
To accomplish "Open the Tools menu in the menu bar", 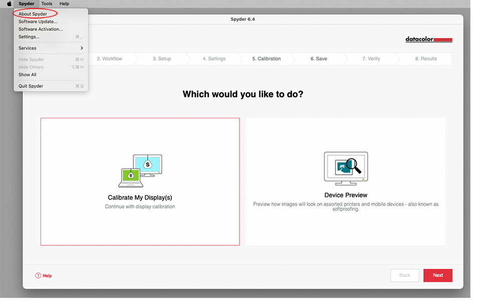I will click(47, 4).
